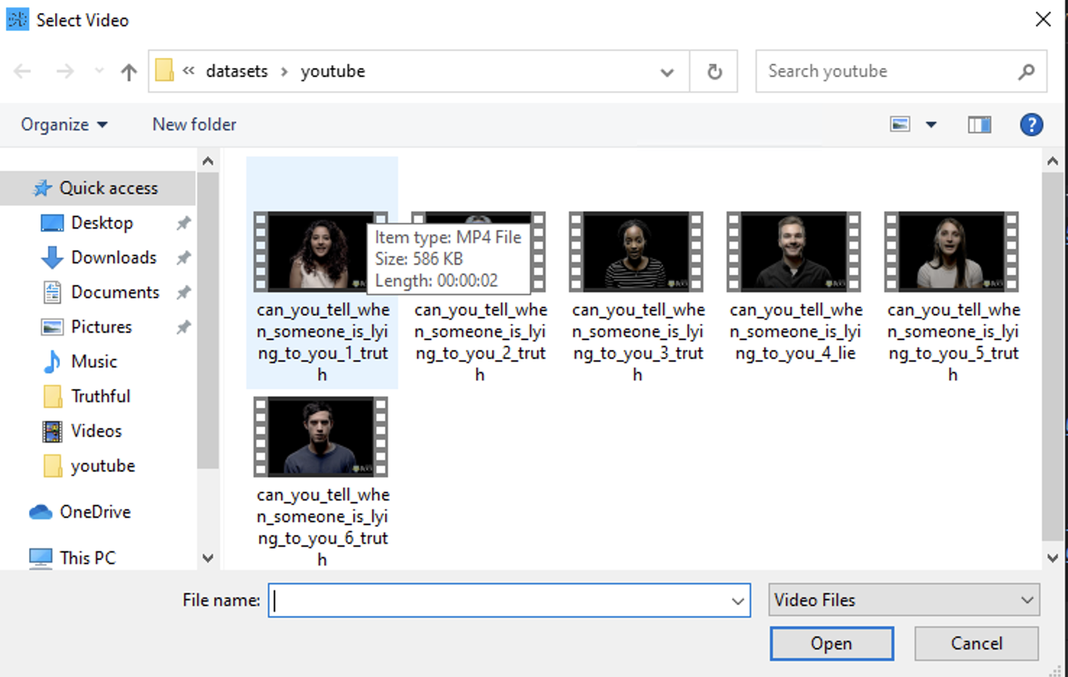Open the change view dropdown arrow
The height and width of the screenshot is (677, 1068).
(931, 124)
